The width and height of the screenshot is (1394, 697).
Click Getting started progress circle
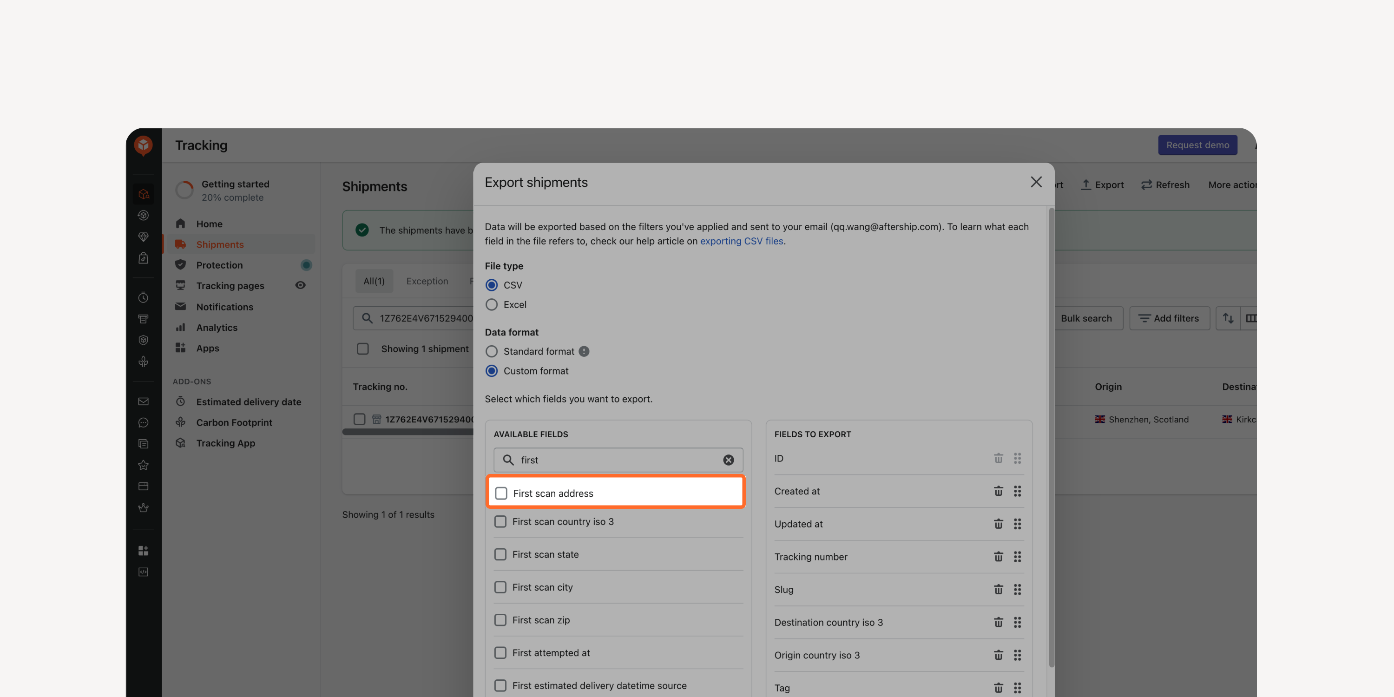(x=184, y=190)
